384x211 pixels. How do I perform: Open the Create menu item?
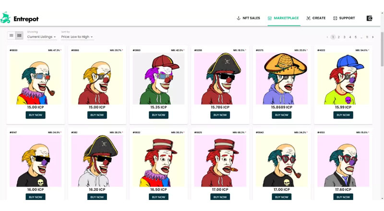click(316, 18)
